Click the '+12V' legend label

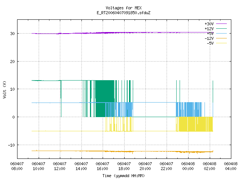pos(209,29)
